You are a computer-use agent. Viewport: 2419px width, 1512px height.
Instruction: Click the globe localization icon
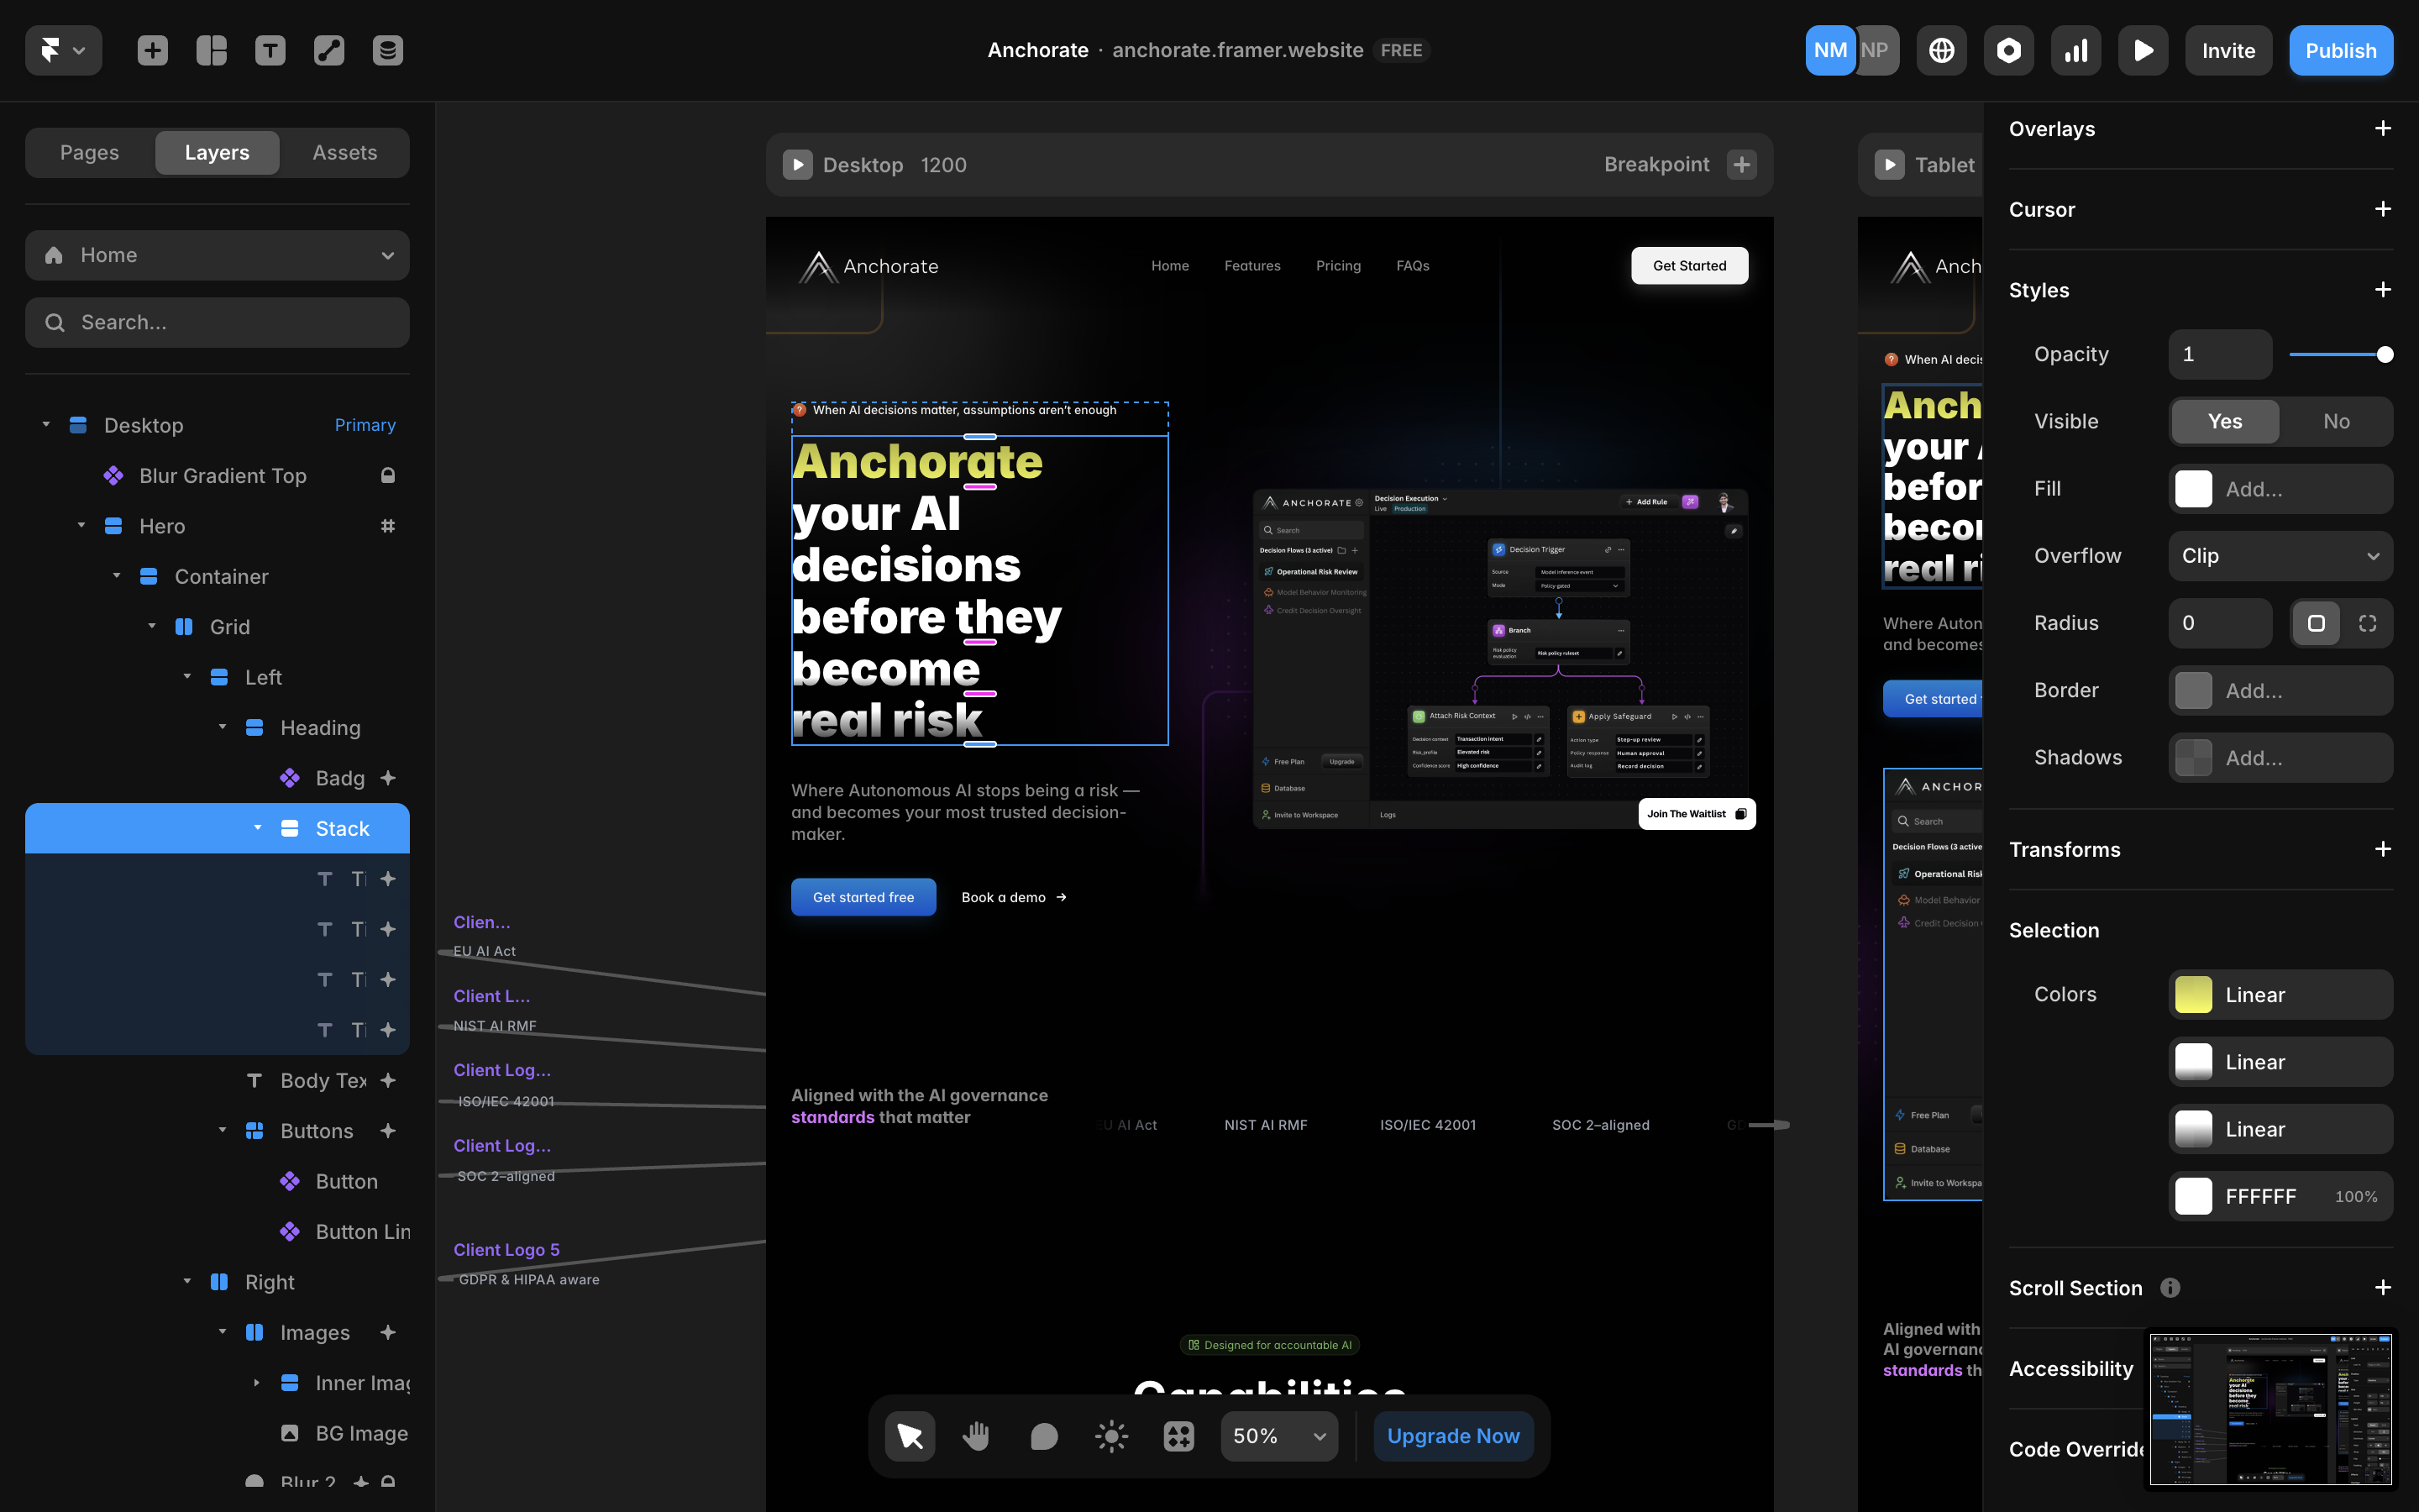coord(1941,50)
